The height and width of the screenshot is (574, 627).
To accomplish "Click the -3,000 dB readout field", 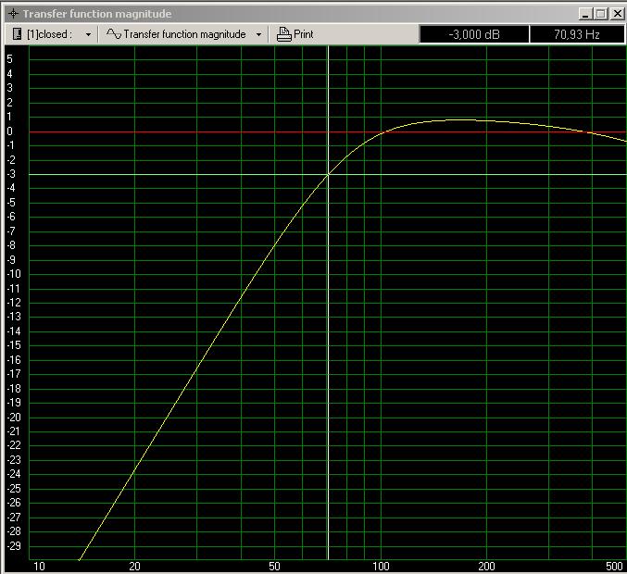I will (x=474, y=34).
